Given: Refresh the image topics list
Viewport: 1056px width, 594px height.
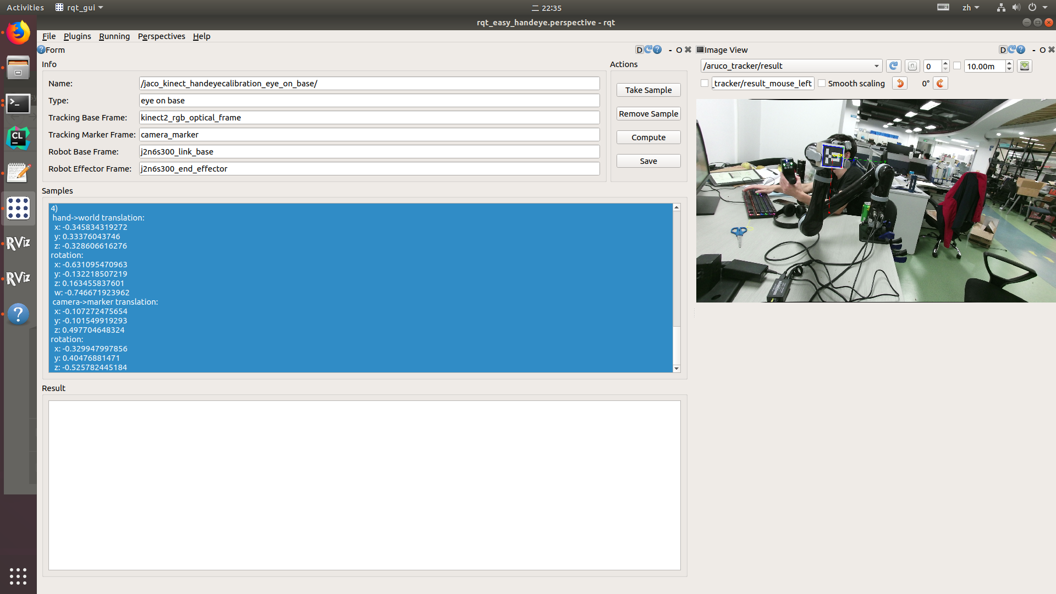Looking at the screenshot, I should point(894,66).
